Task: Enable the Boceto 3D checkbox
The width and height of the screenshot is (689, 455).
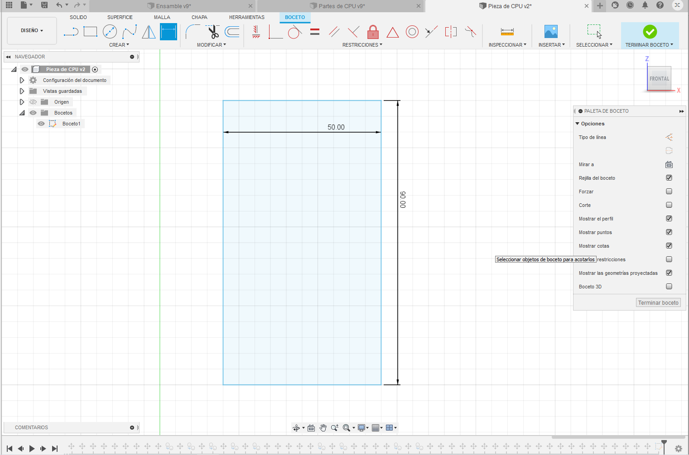Action: tap(669, 287)
